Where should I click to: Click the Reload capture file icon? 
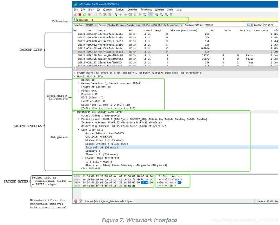(x=110, y=15)
